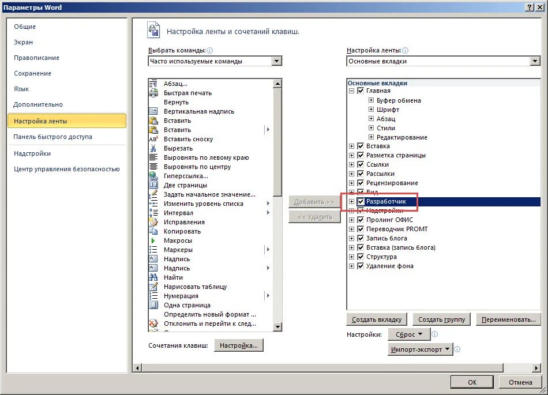
Task: Click the Абзац paragraph icon in commands list
Action: 153,84
